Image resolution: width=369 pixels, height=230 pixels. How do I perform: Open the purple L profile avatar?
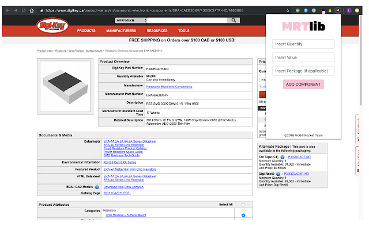(x=349, y=10)
